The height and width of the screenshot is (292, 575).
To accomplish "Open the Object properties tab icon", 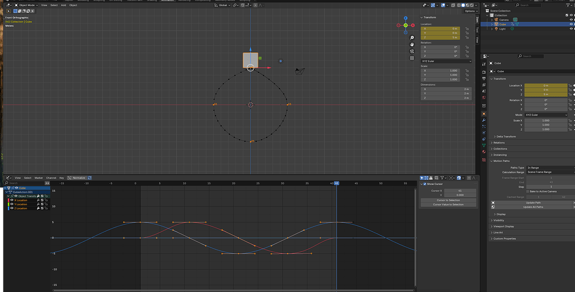I will click(484, 114).
